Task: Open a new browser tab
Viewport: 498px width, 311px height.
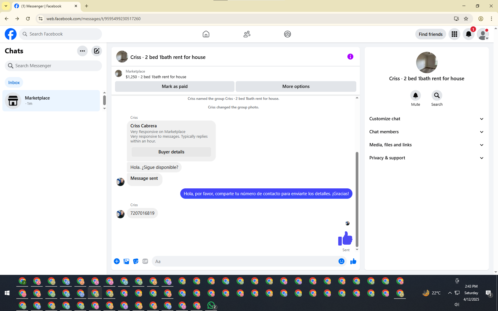Action: tap(87, 6)
